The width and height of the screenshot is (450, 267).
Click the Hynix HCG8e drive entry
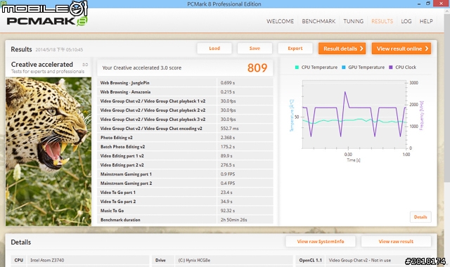[194, 261]
